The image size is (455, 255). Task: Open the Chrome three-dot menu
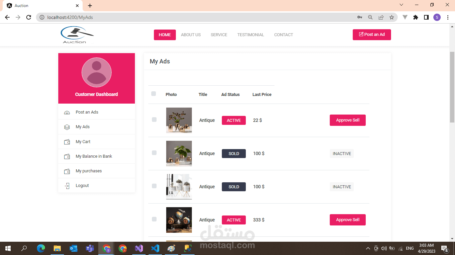(x=447, y=17)
